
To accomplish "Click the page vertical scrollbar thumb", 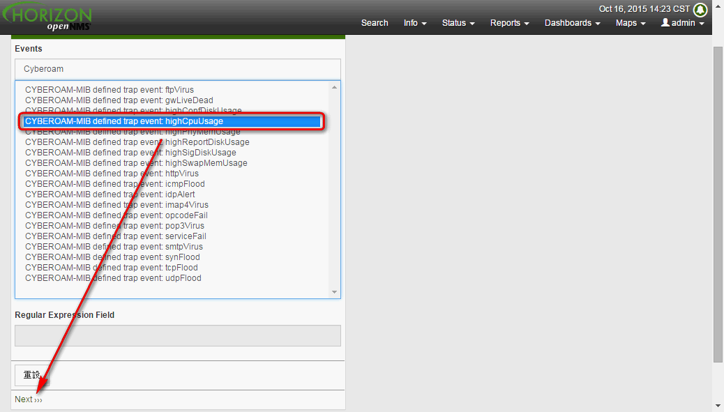I will [718, 204].
